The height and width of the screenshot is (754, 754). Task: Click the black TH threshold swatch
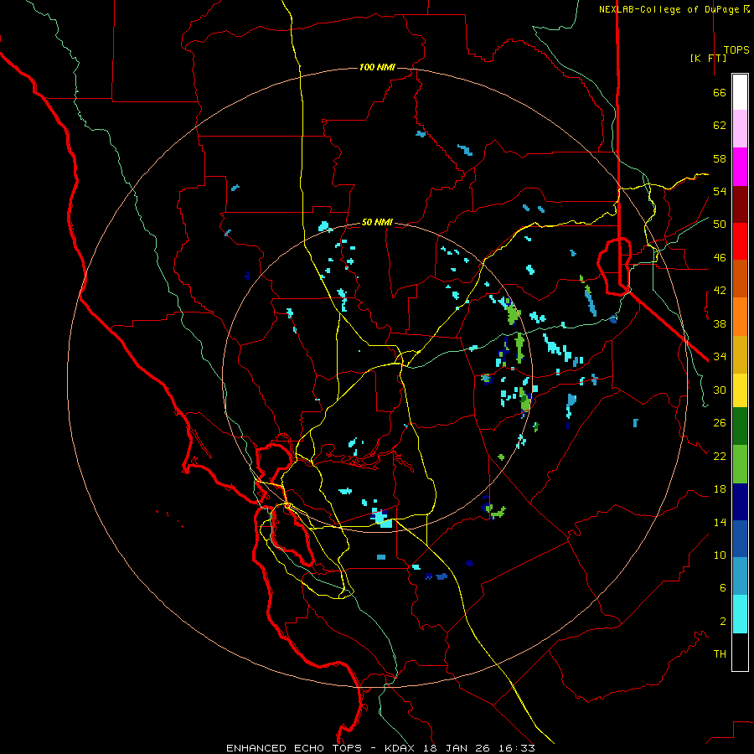[740, 652]
